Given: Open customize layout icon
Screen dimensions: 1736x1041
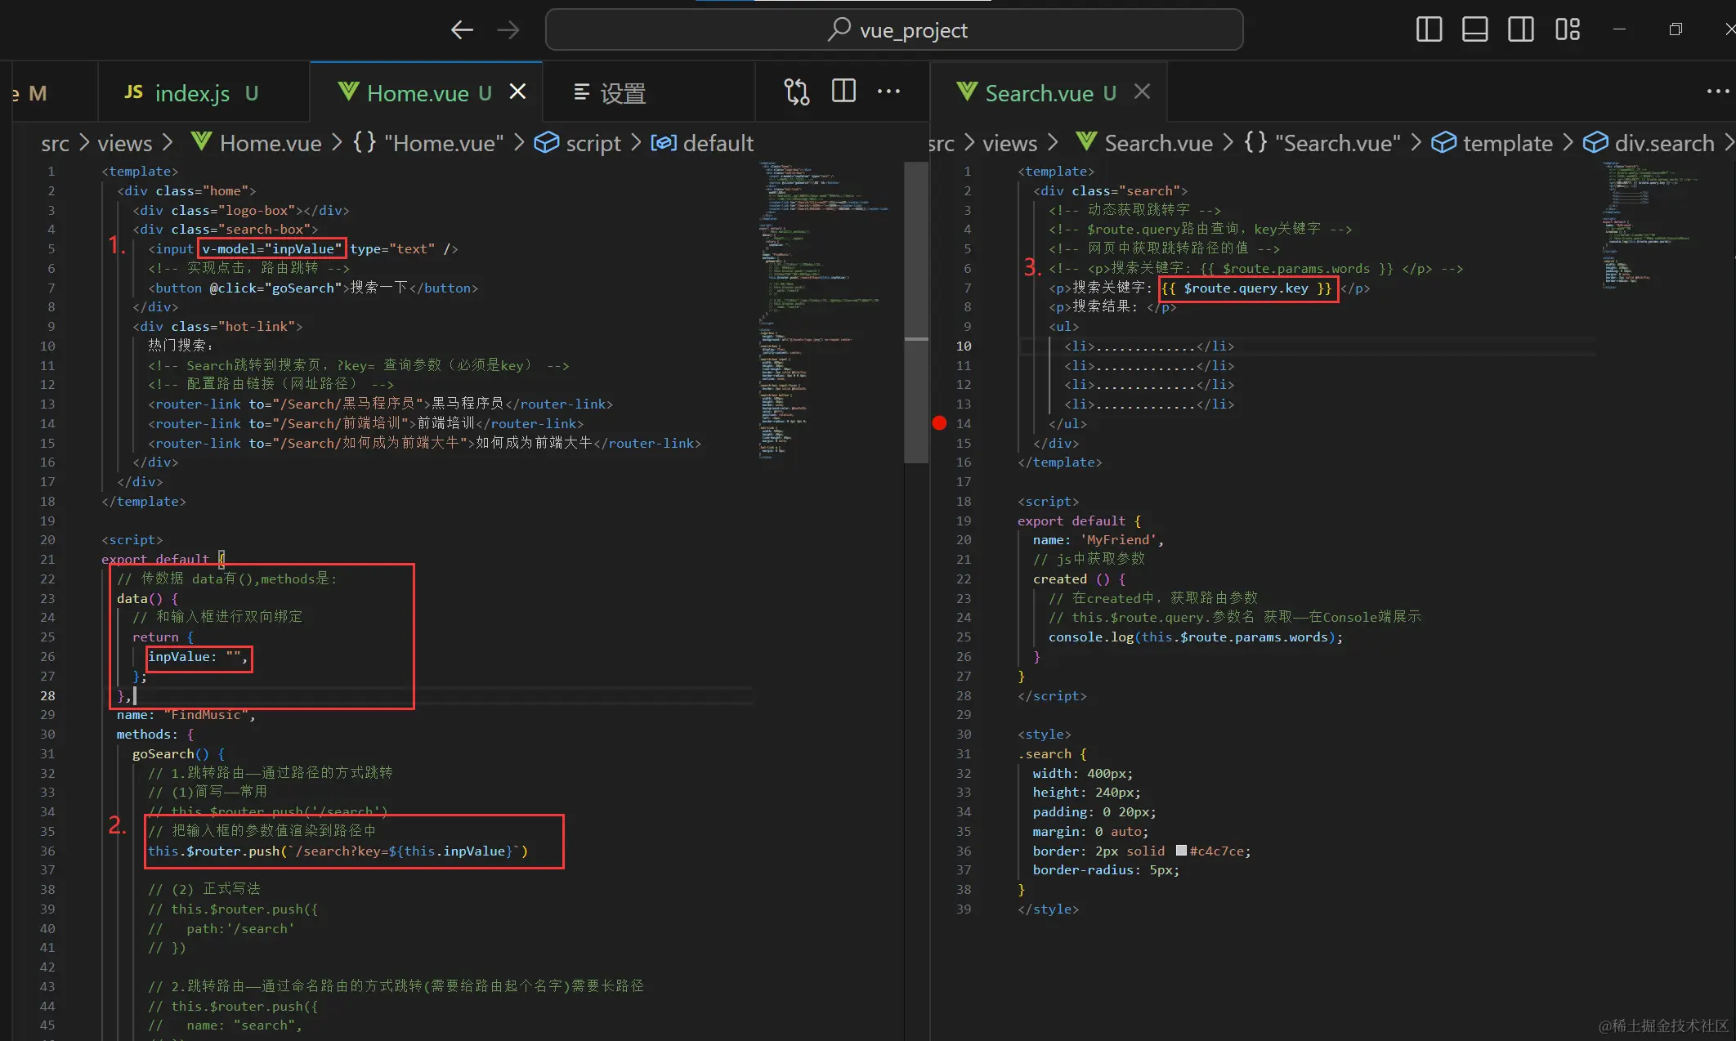Looking at the screenshot, I should [1568, 29].
